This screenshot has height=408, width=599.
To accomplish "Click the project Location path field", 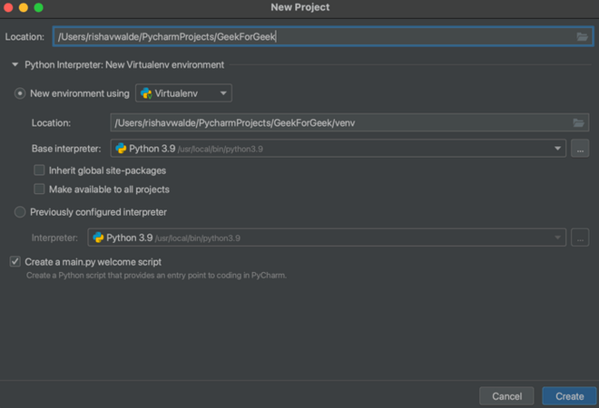I will pos(323,36).
